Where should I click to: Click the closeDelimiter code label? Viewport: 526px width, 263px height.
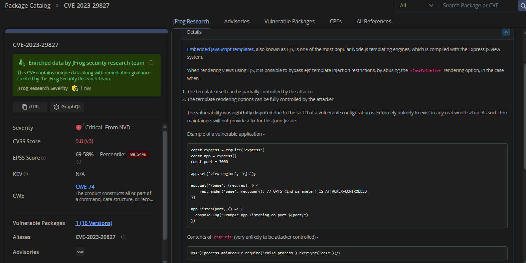425,71
